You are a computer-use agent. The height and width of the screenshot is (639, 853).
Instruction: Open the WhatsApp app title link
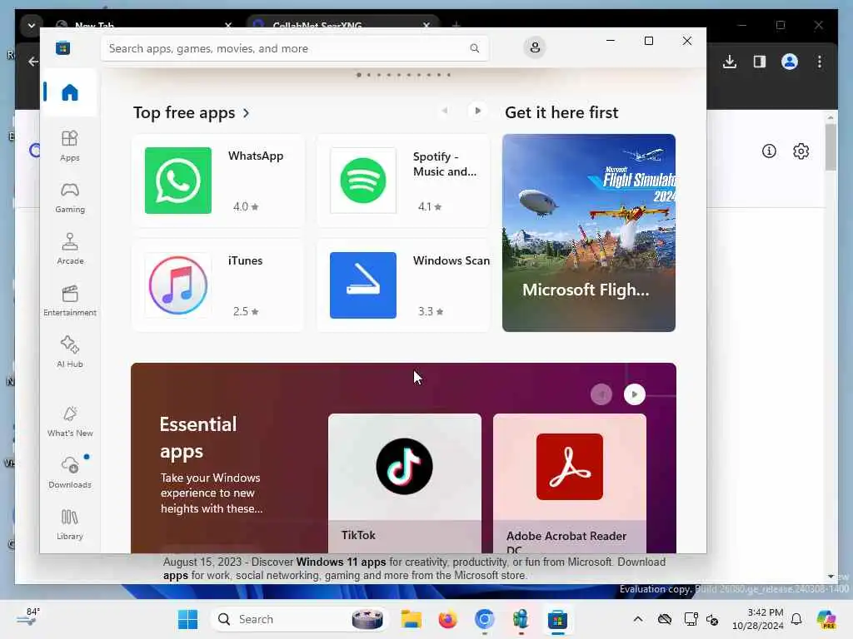pos(256,156)
